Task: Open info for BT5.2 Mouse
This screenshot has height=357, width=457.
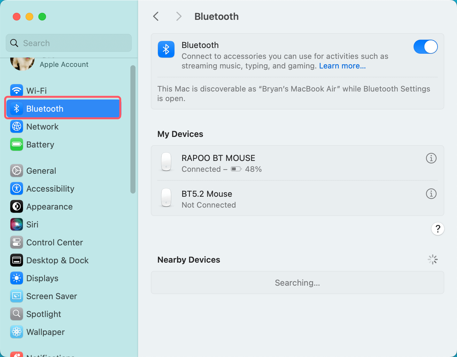Action: [431, 194]
